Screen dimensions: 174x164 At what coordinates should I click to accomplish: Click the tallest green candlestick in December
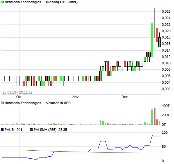[x=152, y=40]
